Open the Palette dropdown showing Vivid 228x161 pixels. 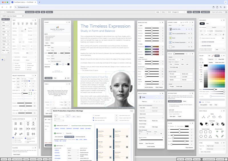tap(60, 50)
